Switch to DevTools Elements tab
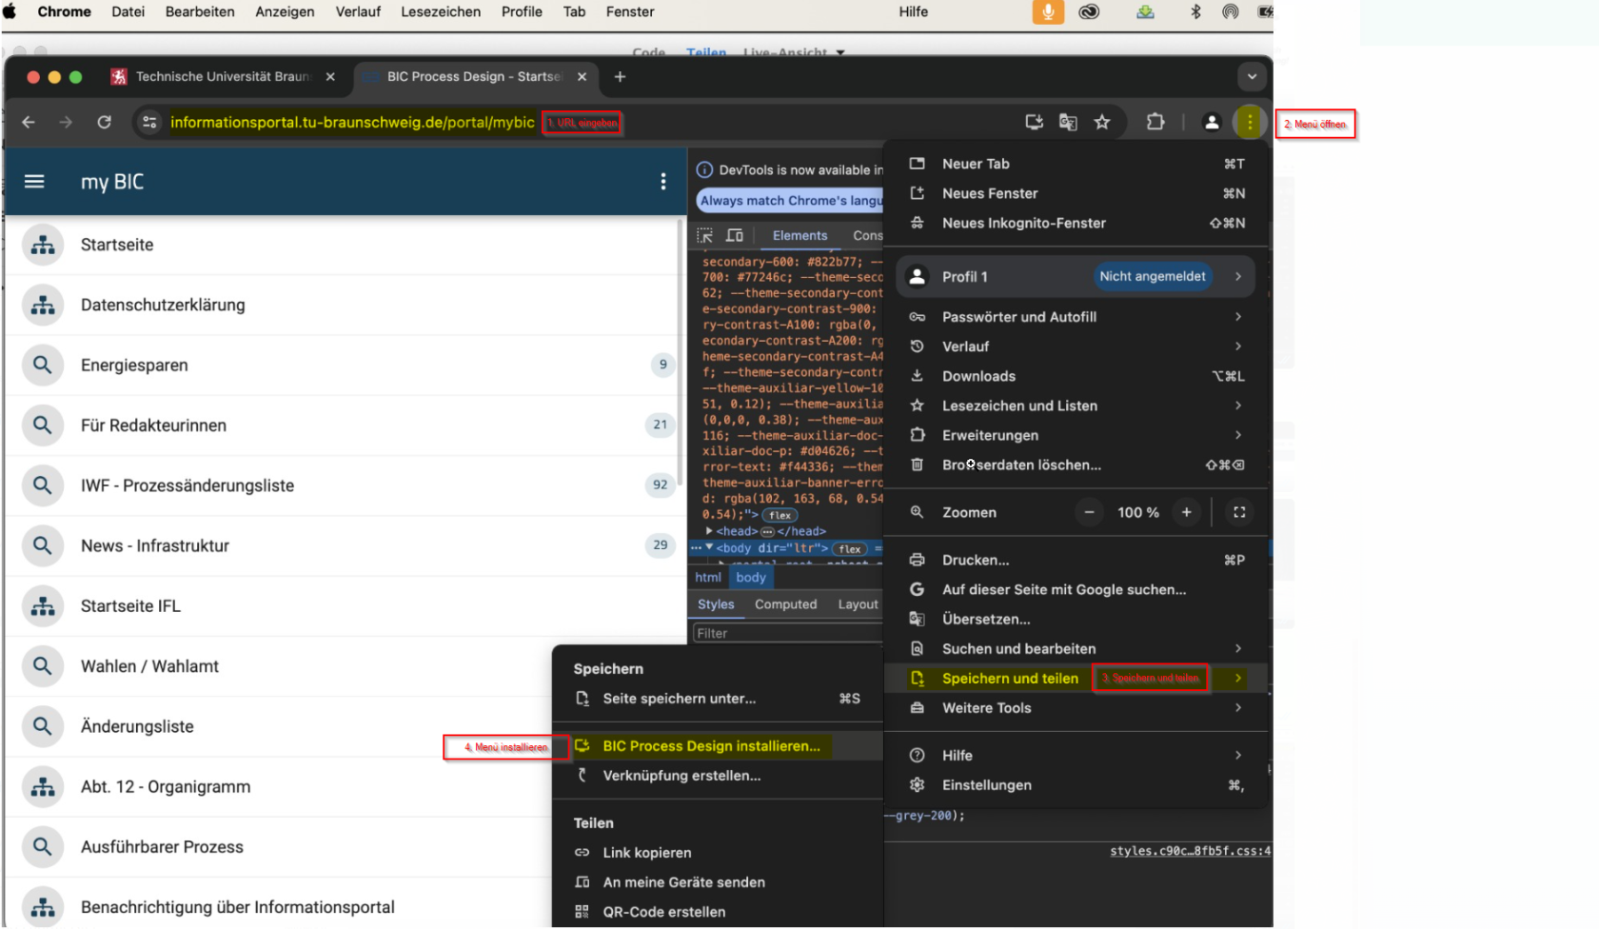 click(x=799, y=235)
